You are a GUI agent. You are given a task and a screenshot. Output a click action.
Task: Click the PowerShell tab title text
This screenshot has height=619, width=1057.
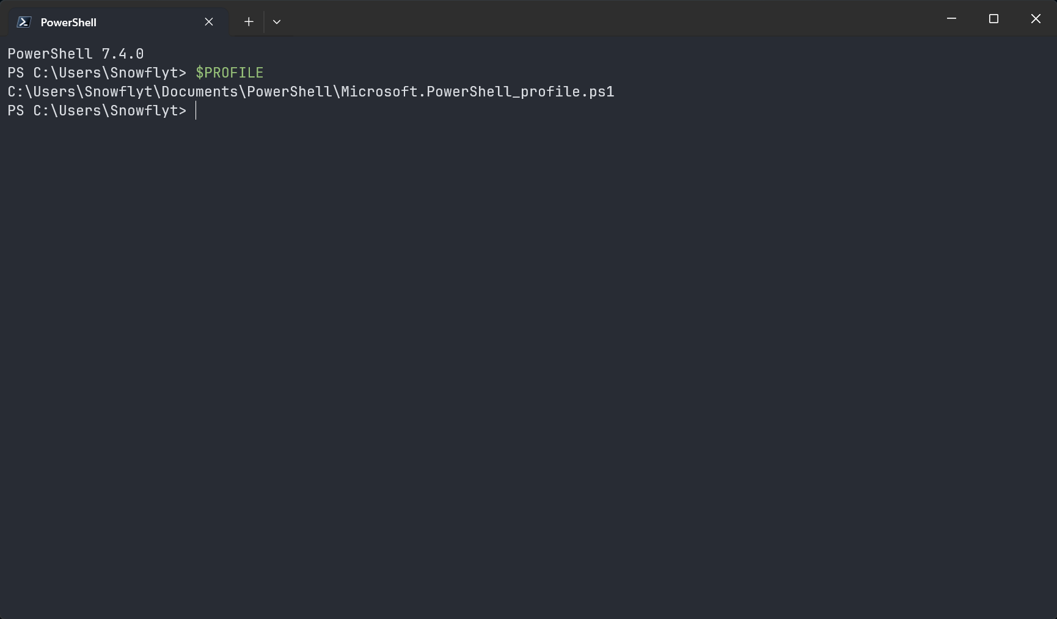point(68,22)
